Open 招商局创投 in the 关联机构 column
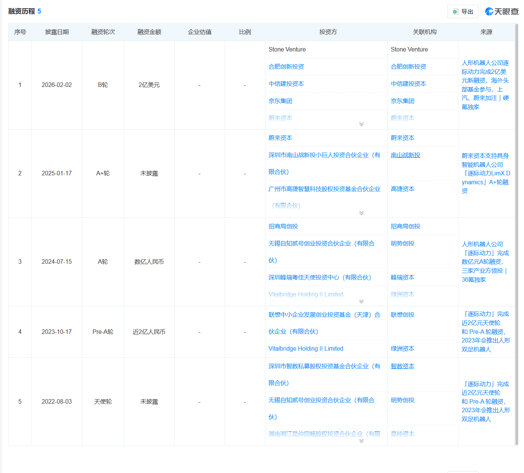524x473 pixels. 405,226
